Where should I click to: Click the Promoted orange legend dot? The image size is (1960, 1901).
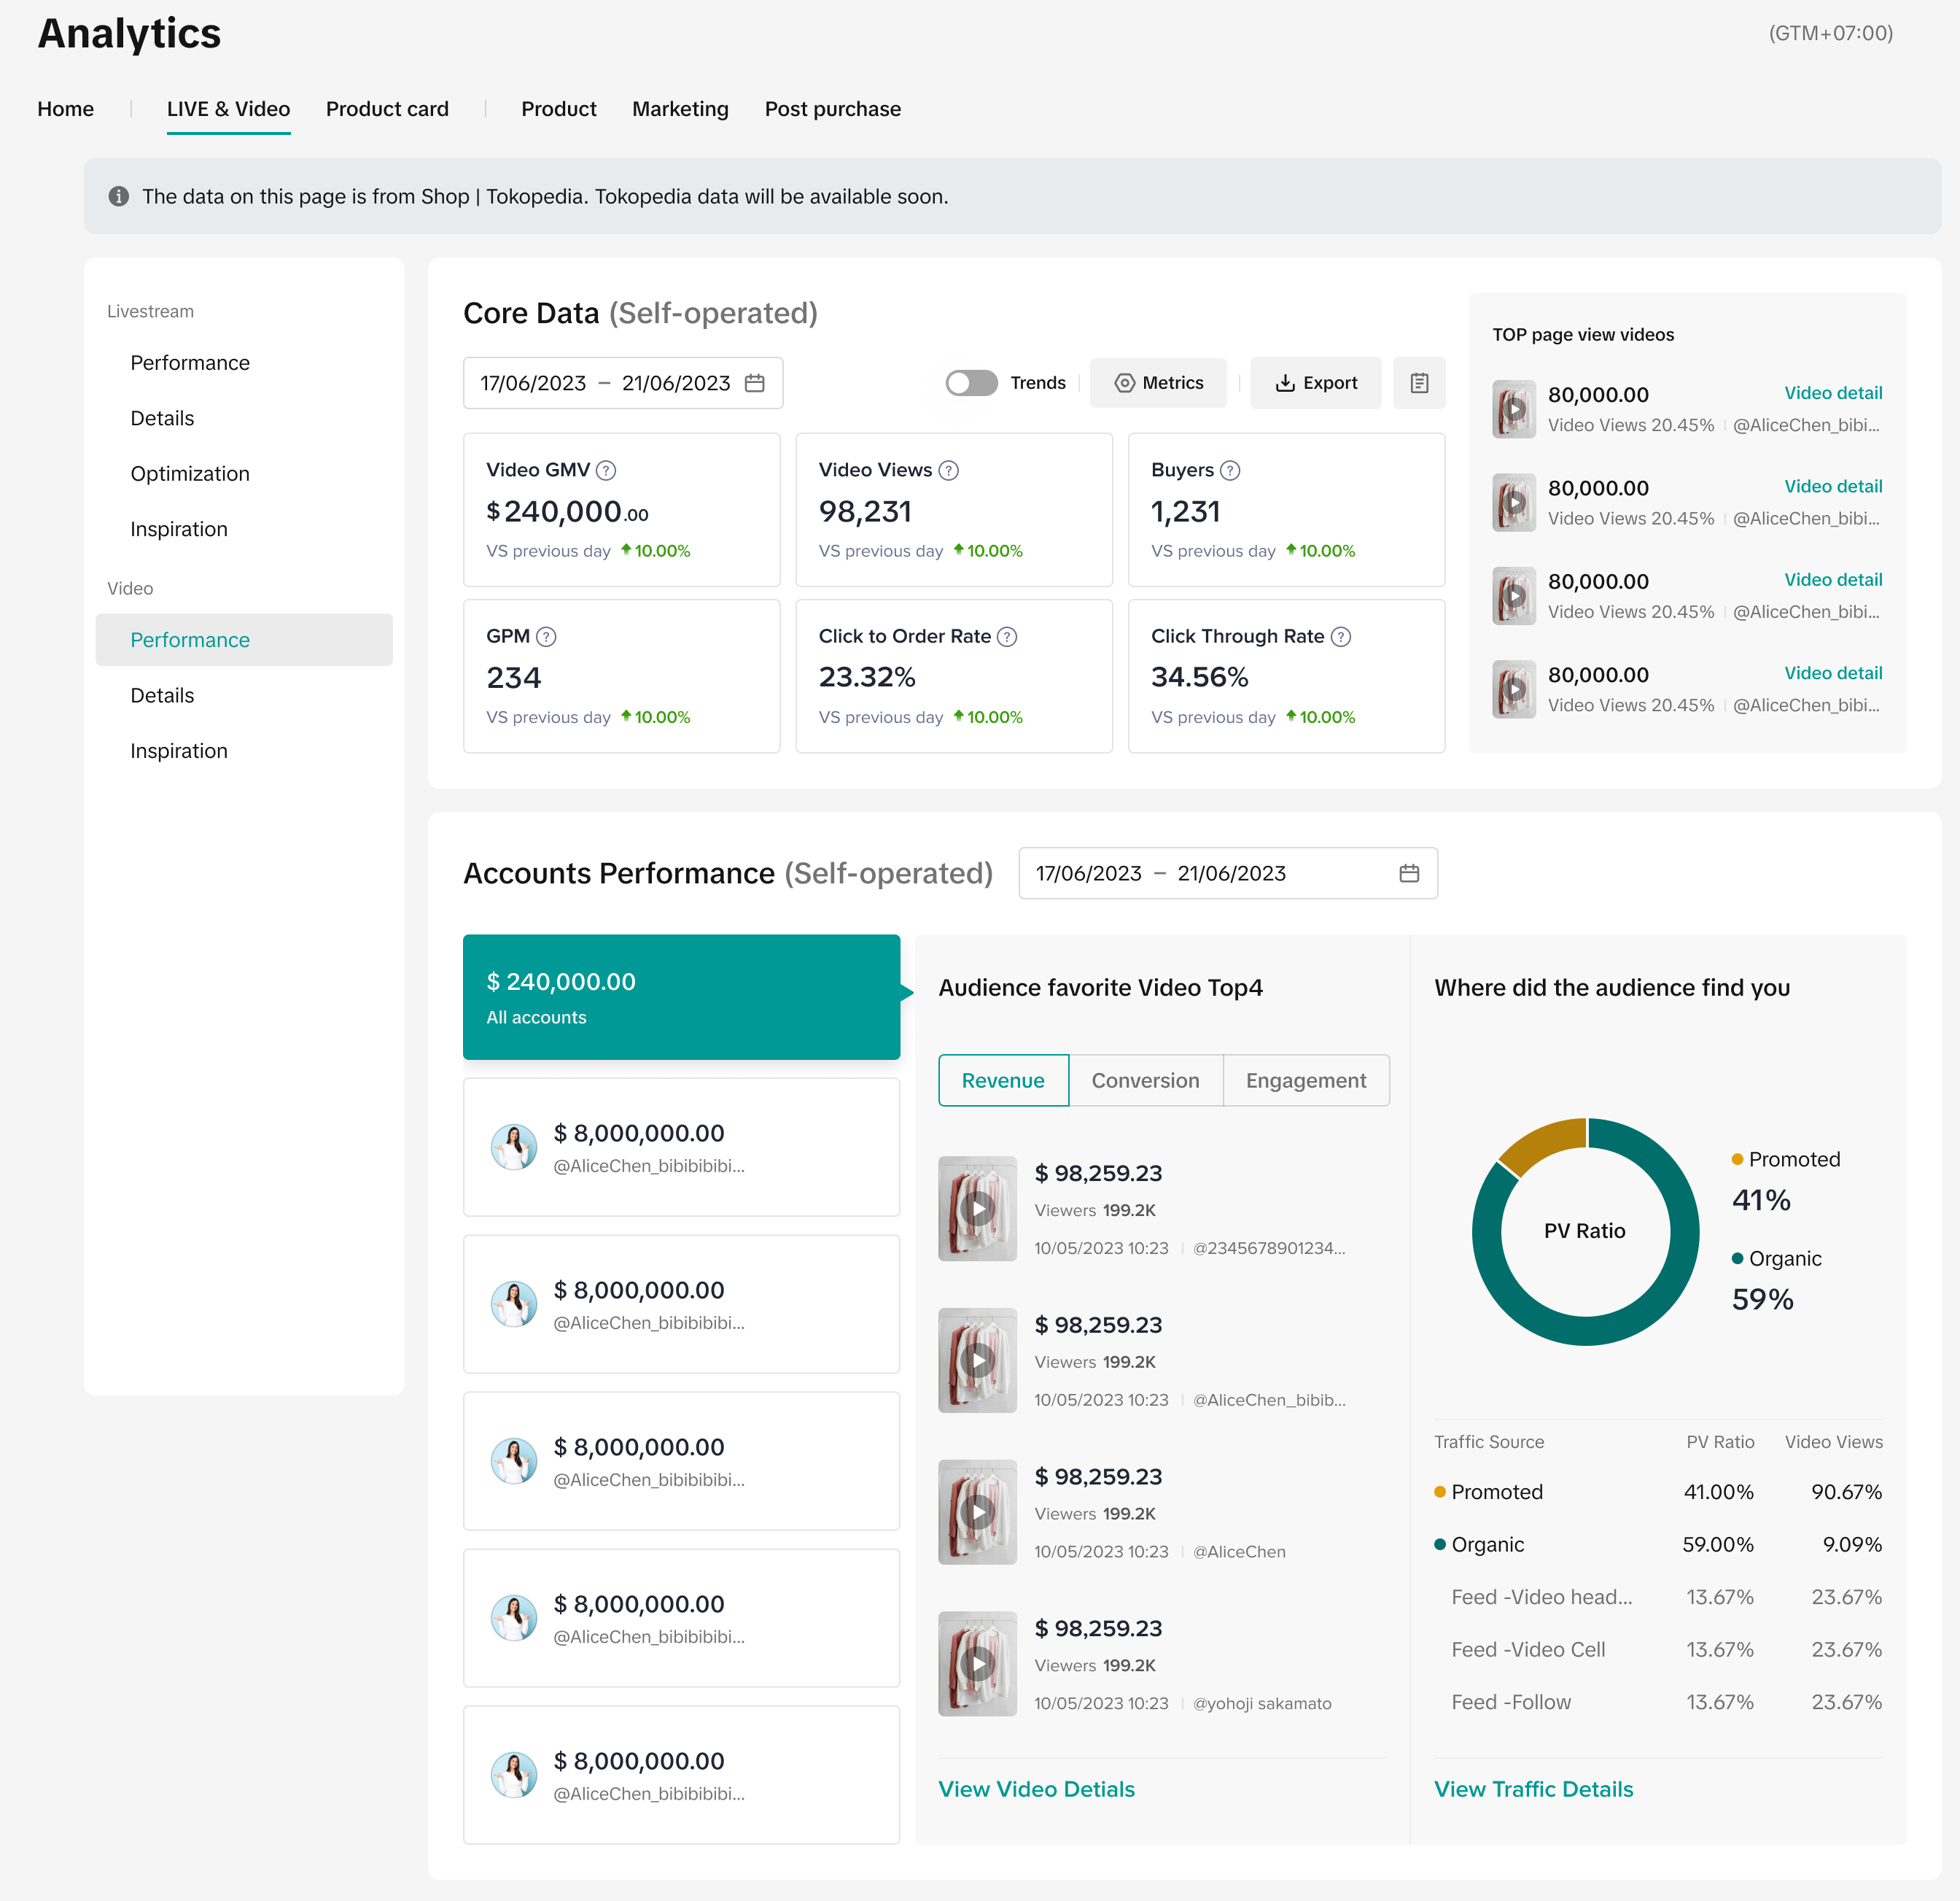[x=1737, y=1158]
